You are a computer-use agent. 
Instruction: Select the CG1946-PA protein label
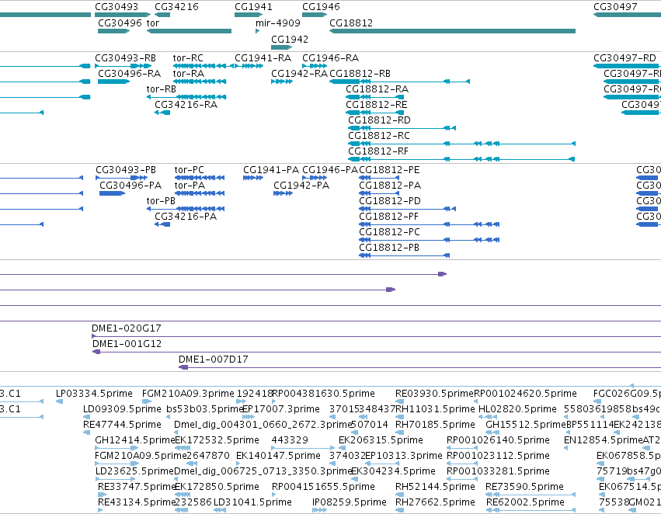330,170
